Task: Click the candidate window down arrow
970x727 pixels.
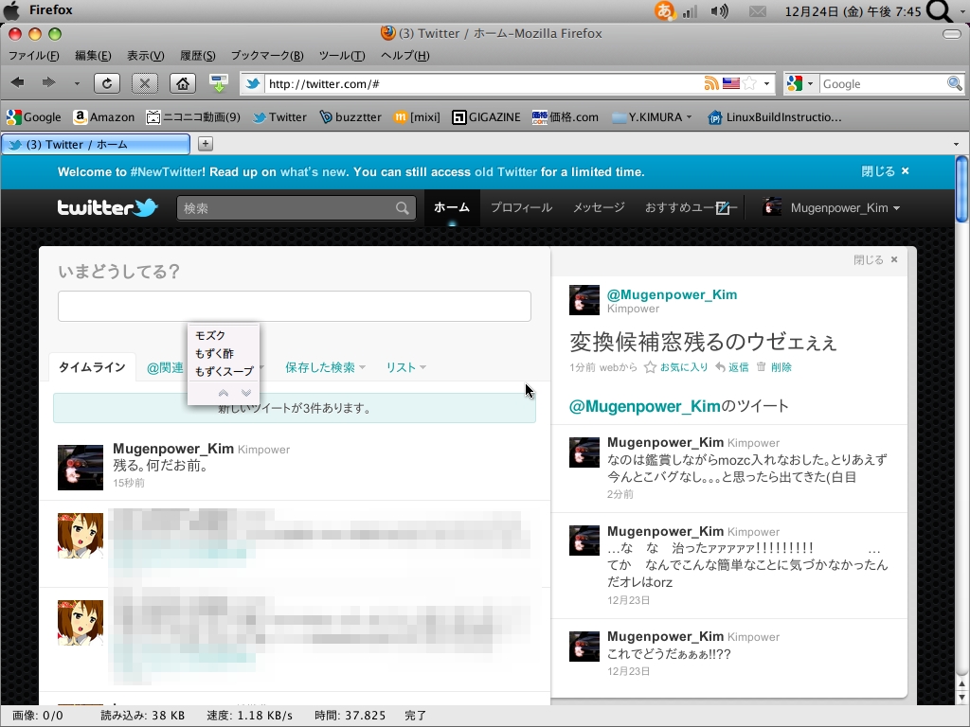Action: (x=246, y=393)
